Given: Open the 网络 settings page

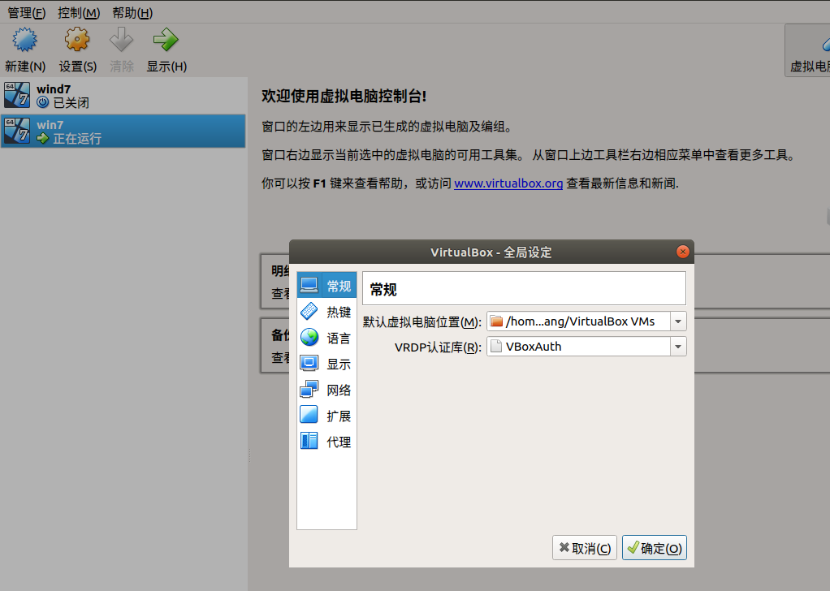Looking at the screenshot, I should pos(326,389).
